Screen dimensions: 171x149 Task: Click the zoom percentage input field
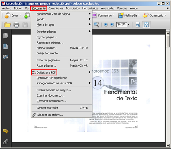pos(121,25)
